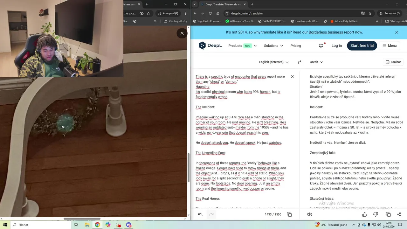
Task: Bookmark the DeepL page with star
Action: pyautogui.click(x=370, y=13)
